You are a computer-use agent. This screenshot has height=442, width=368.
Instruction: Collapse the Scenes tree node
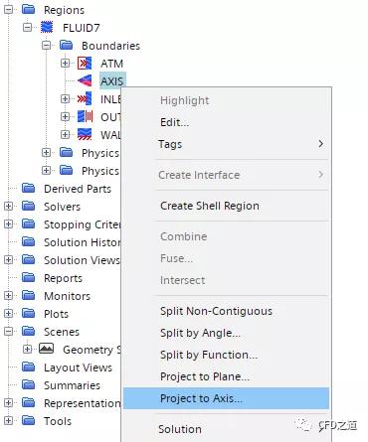point(8,332)
